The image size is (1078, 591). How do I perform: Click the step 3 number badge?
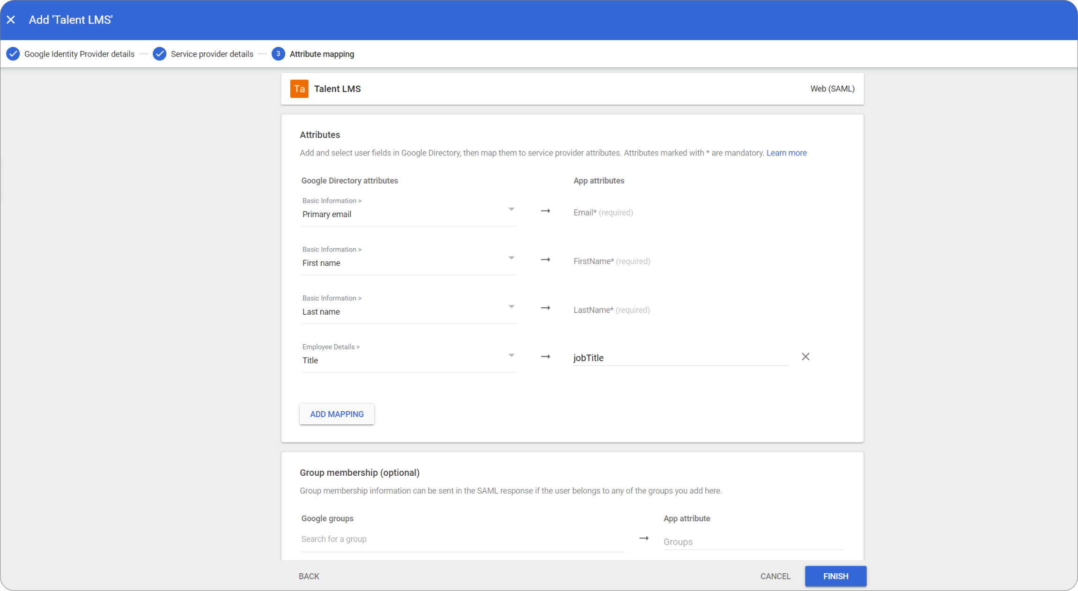pyautogui.click(x=278, y=54)
